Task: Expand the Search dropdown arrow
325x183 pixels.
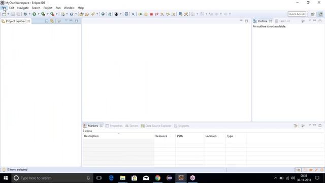Action: point(97,14)
